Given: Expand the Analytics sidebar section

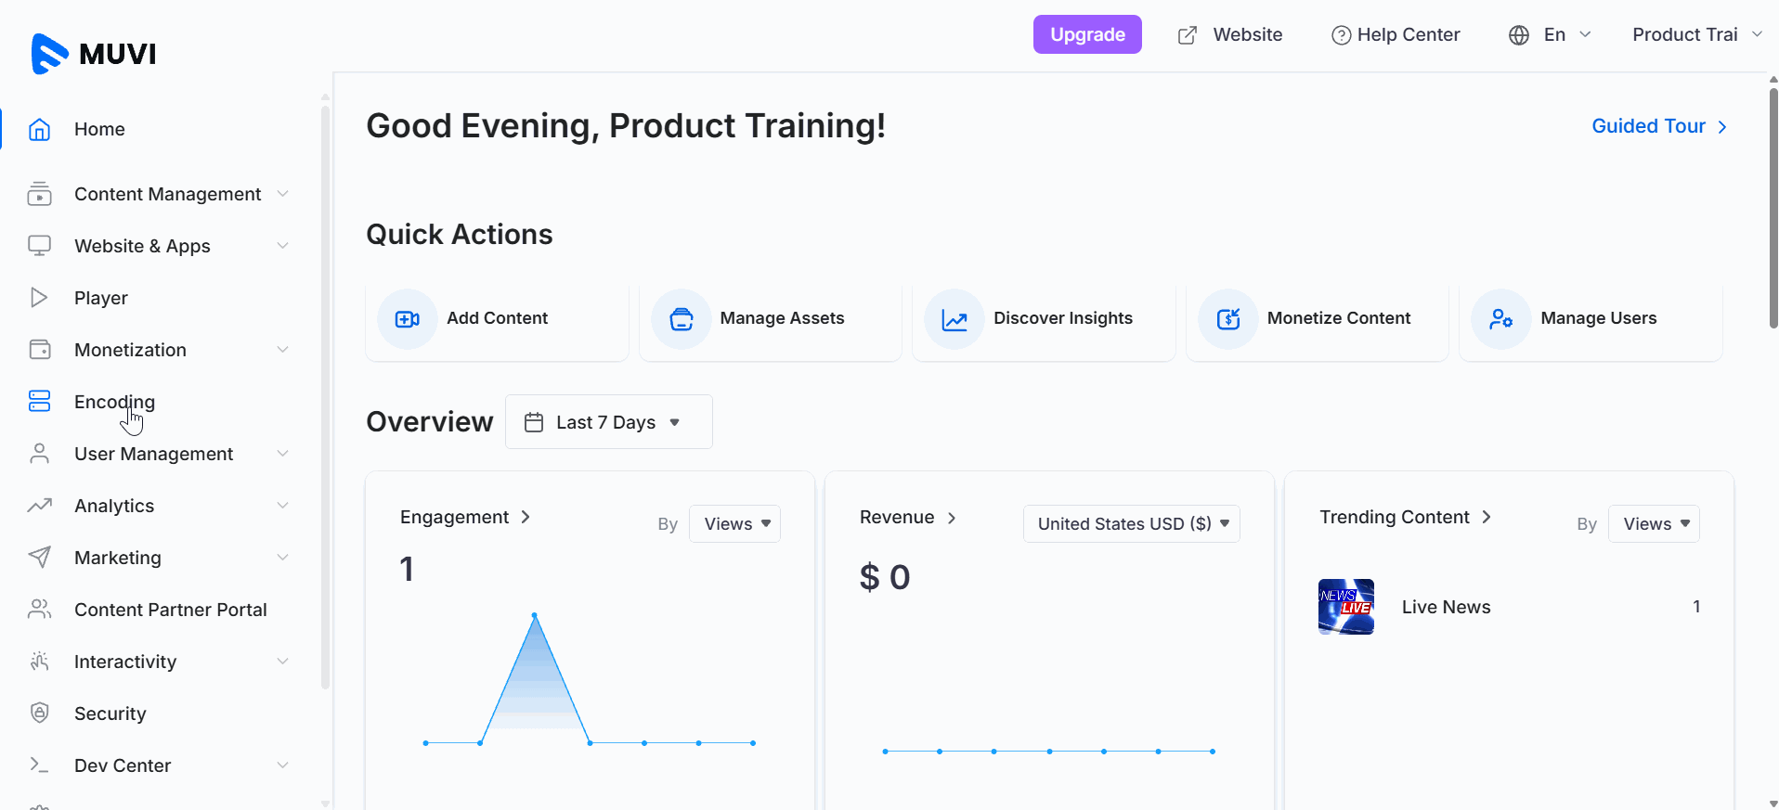Looking at the screenshot, I should (x=159, y=506).
